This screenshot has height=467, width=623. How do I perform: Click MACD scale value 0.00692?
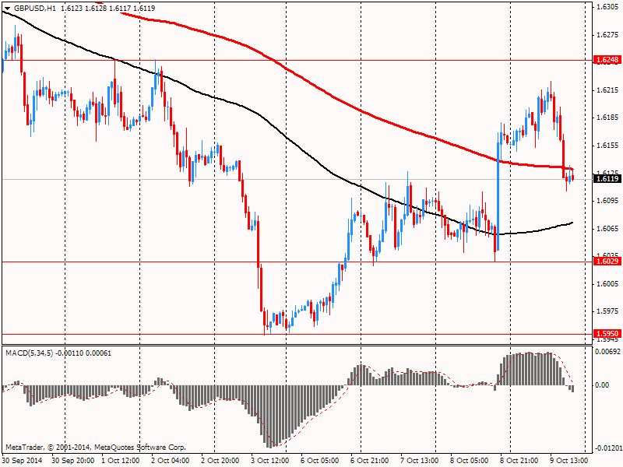607,352
